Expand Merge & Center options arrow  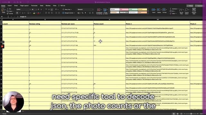pyautogui.click(x=74, y=13)
